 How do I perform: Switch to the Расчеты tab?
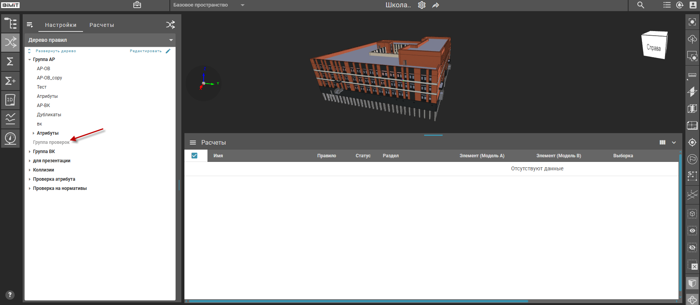click(101, 25)
